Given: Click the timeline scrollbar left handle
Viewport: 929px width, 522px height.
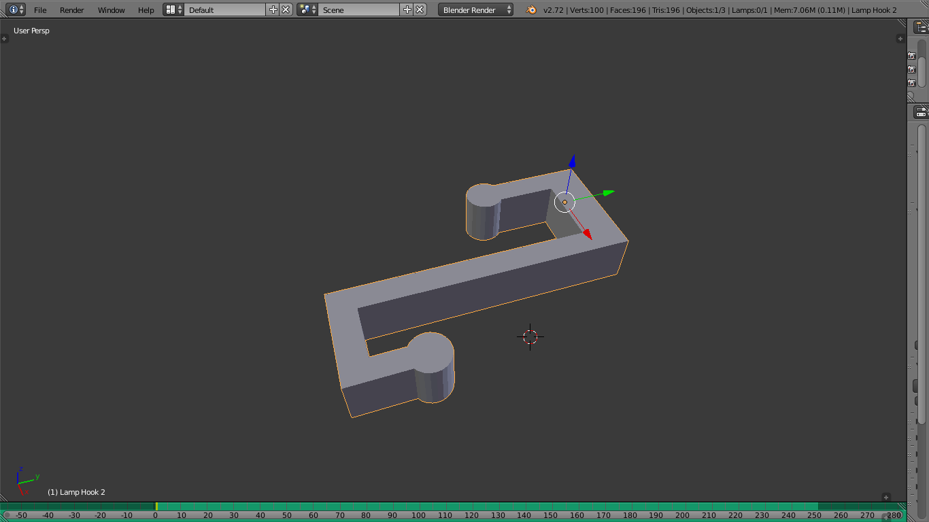Looking at the screenshot, I should click(8, 516).
